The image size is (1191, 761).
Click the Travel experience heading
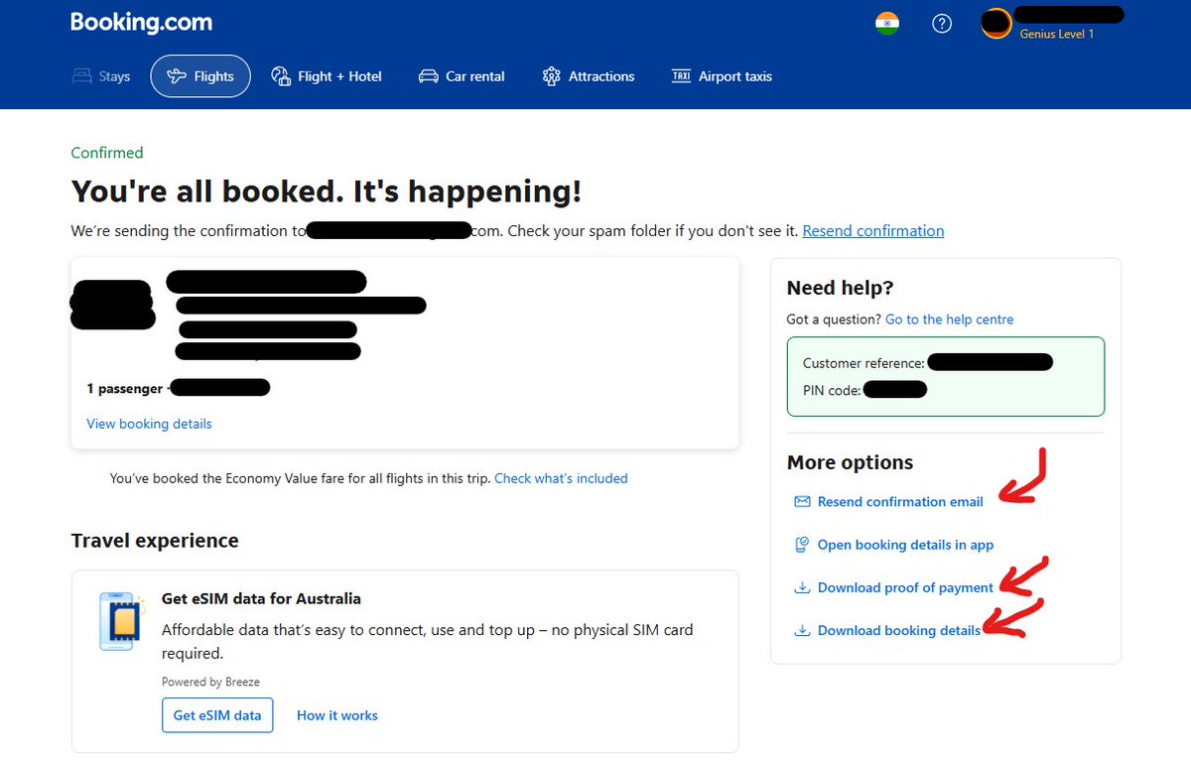click(x=155, y=541)
